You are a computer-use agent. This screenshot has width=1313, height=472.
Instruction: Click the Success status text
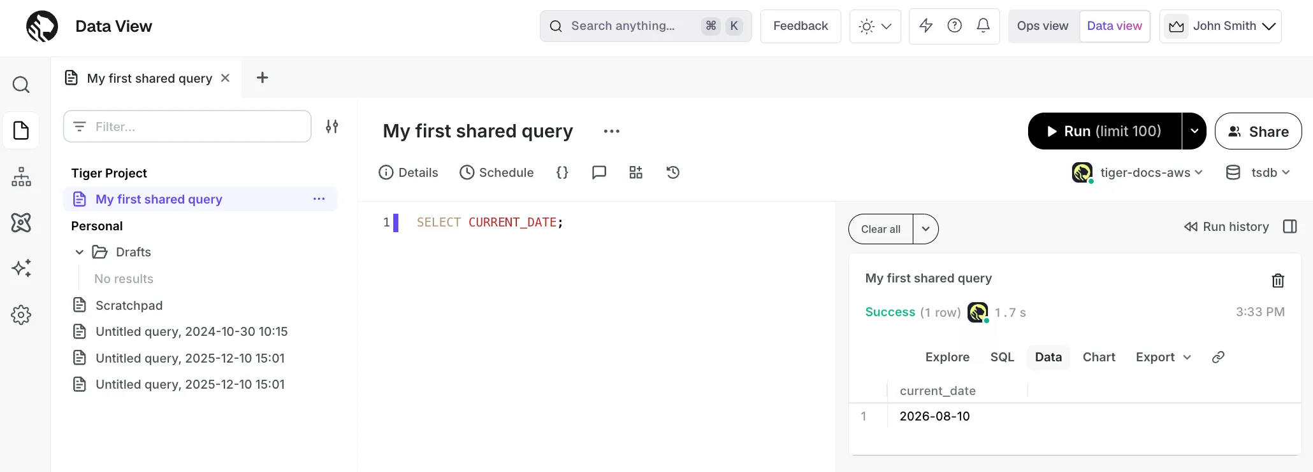(890, 312)
